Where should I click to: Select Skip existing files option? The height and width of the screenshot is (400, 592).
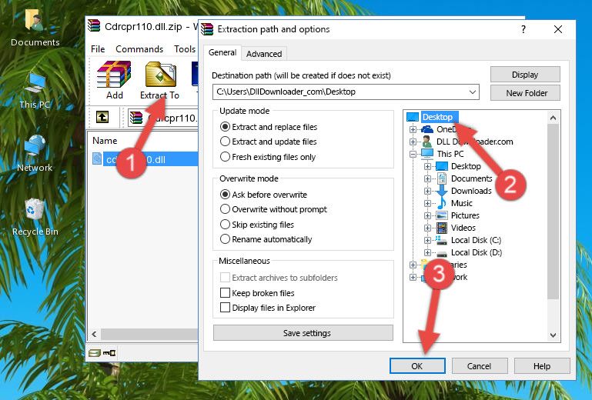pos(225,225)
